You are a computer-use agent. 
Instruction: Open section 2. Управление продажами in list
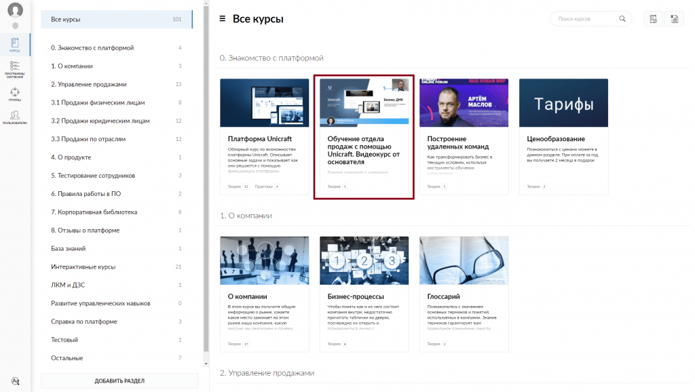coord(117,84)
